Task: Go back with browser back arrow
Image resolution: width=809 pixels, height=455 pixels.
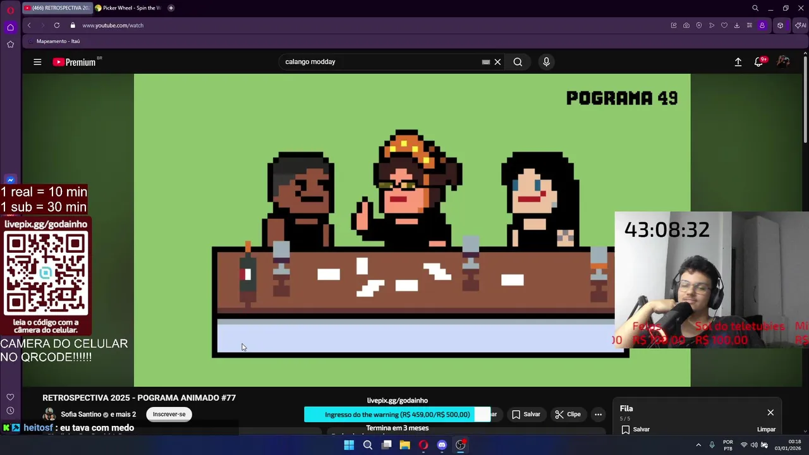Action: pos(28,25)
